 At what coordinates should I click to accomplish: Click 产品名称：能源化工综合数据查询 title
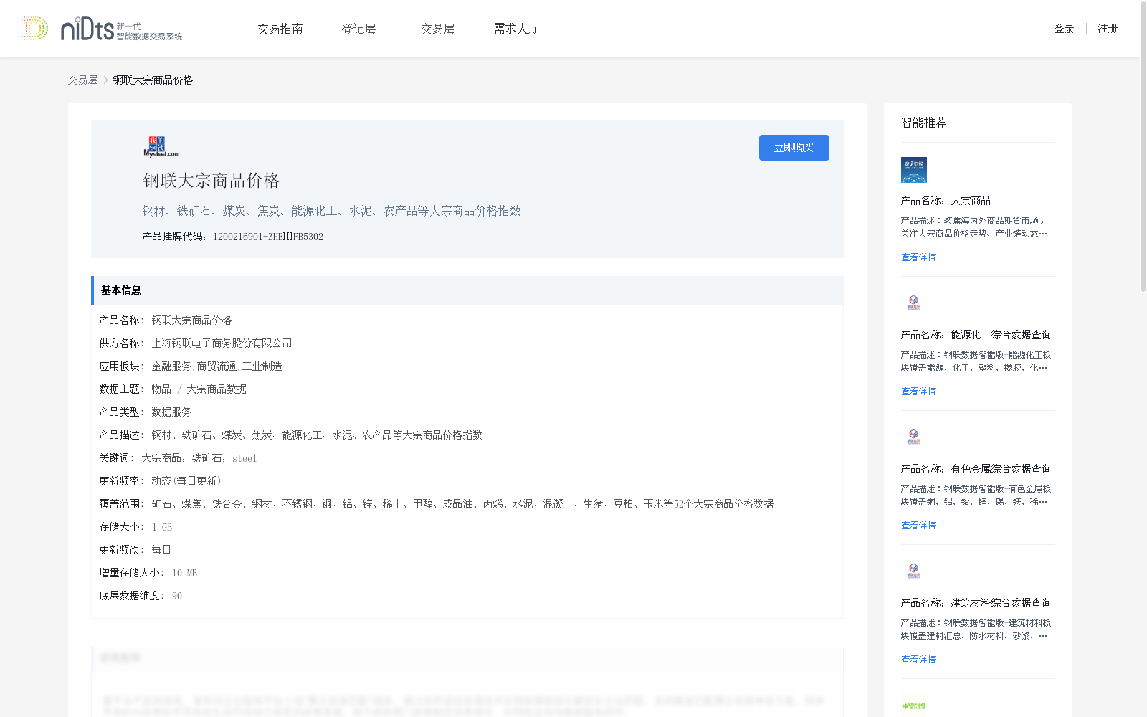click(976, 335)
